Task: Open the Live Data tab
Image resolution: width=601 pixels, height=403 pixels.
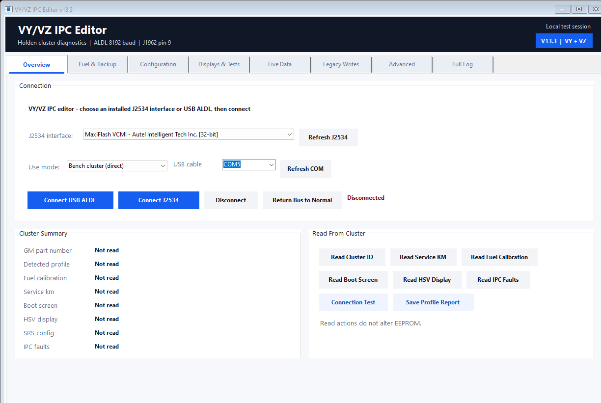Action: pos(280,64)
